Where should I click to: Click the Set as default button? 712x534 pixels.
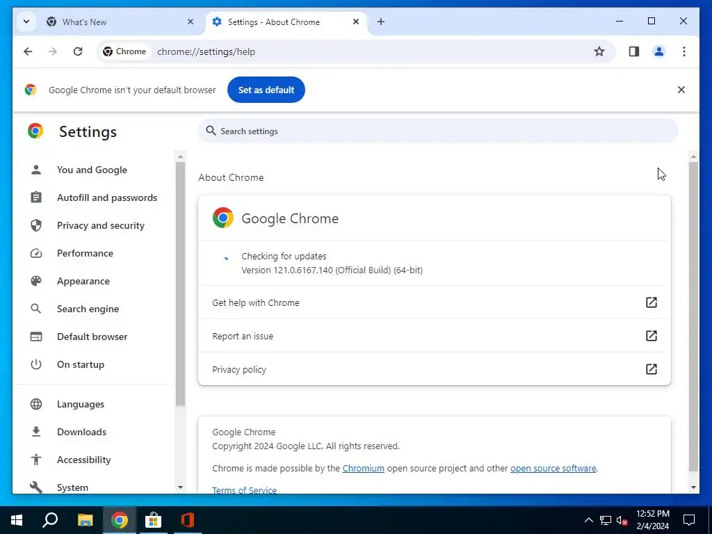pyautogui.click(x=266, y=90)
